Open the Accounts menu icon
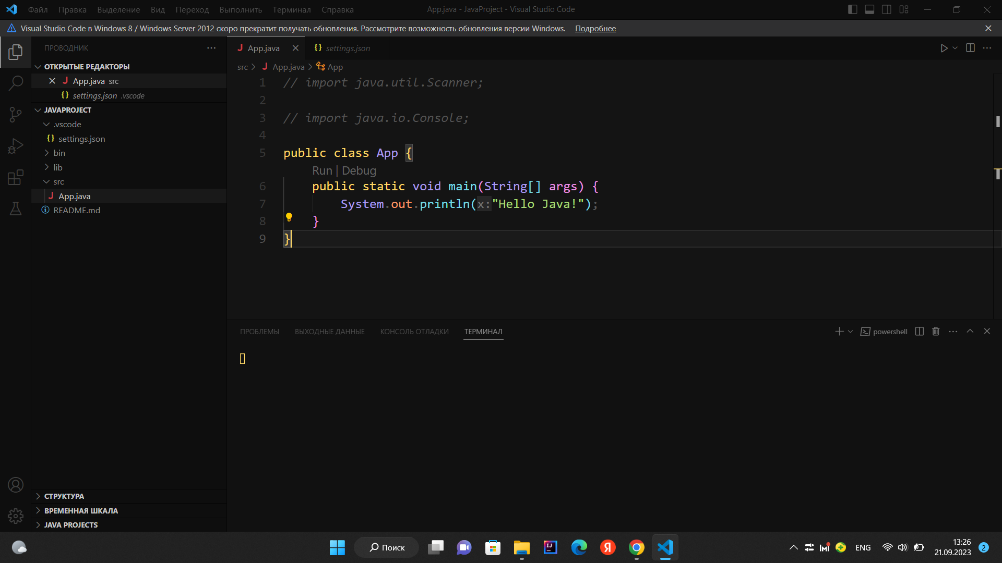This screenshot has height=563, width=1002. (x=16, y=485)
